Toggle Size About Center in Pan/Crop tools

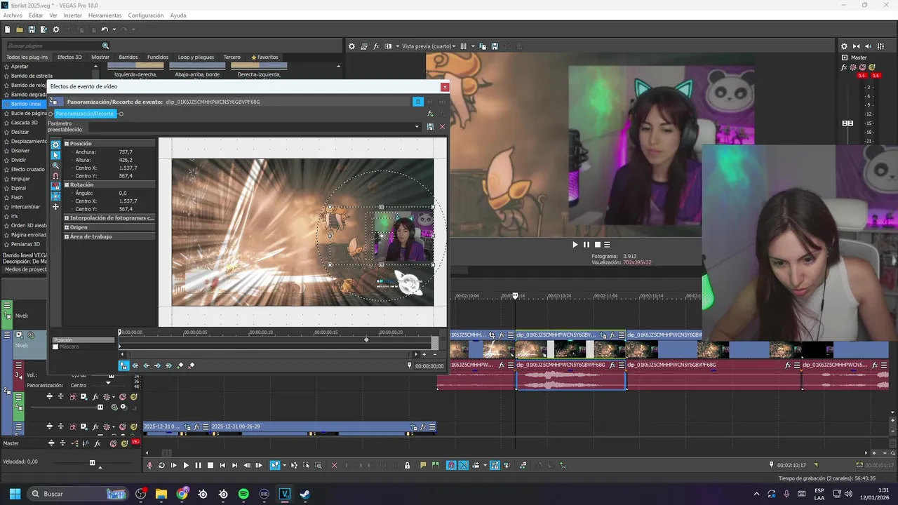pyautogui.click(x=56, y=196)
